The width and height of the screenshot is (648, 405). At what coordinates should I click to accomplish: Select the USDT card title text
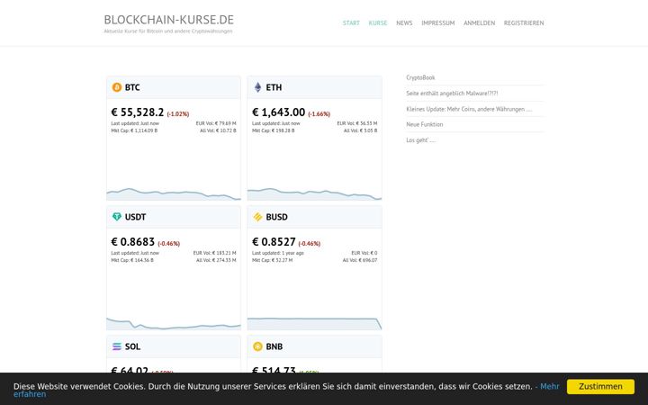(x=135, y=217)
